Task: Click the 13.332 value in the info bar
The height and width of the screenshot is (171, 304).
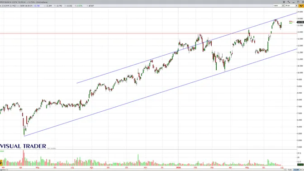Action: tap(69, 6)
